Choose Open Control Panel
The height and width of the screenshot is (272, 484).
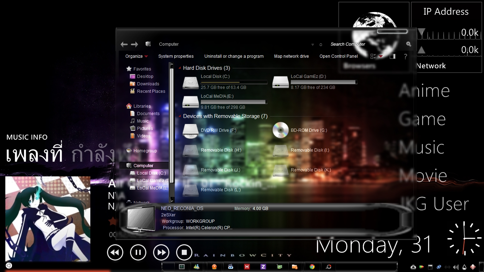tap(339, 56)
